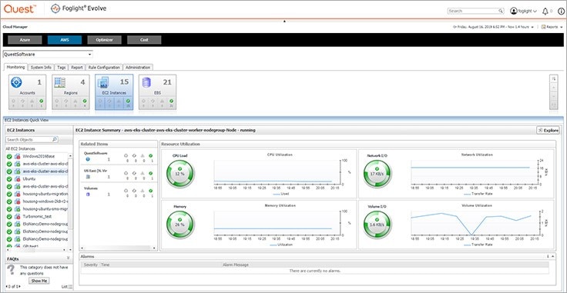Click the Show Me button

pos(39,281)
